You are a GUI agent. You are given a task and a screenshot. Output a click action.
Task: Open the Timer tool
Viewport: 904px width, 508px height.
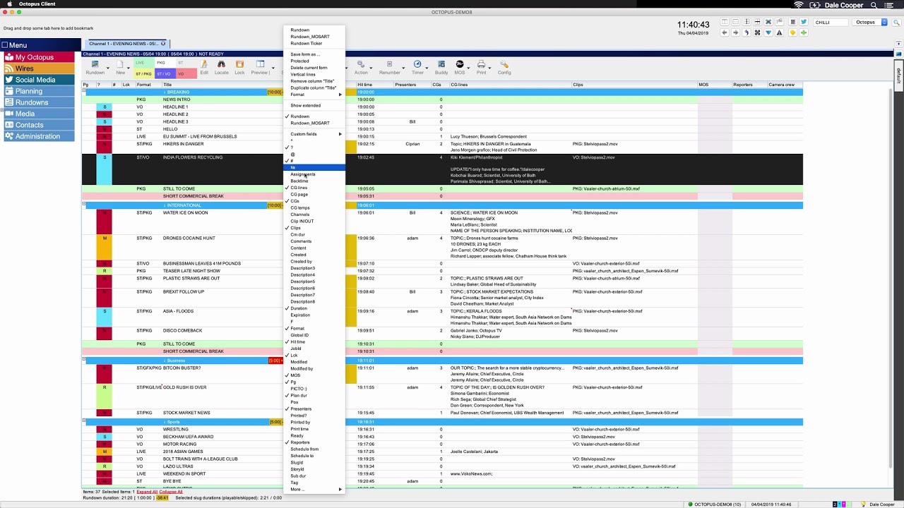[417, 66]
